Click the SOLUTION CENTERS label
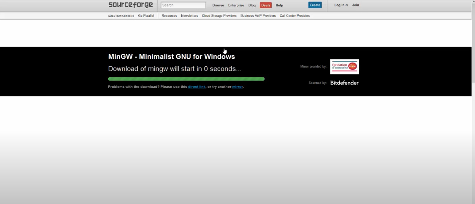This screenshot has height=204, width=475. [121, 16]
